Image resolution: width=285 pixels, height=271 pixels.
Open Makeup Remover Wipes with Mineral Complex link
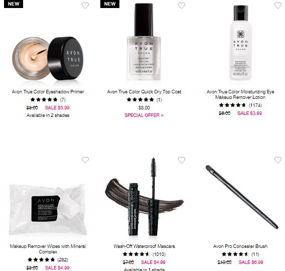(x=48, y=249)
